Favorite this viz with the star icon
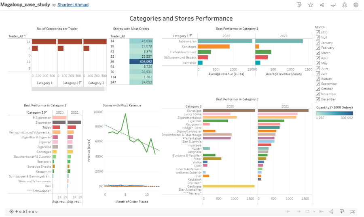The height and width of the screenshot is (217, 364). [311, 5]
